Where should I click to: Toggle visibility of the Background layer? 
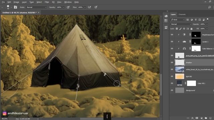172,90
